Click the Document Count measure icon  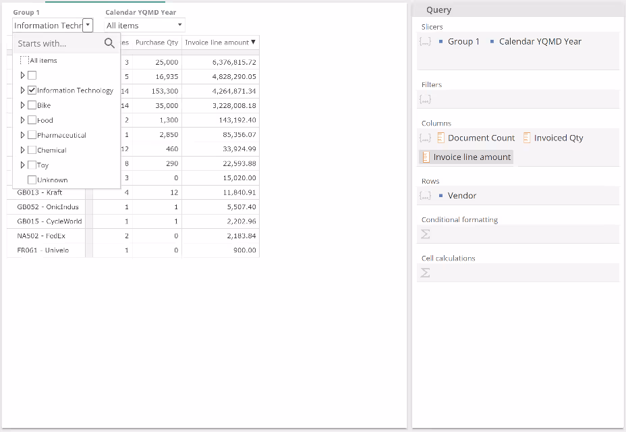pos(440,138)
